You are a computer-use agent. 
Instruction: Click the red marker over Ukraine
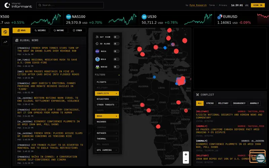tap(176, 51)
